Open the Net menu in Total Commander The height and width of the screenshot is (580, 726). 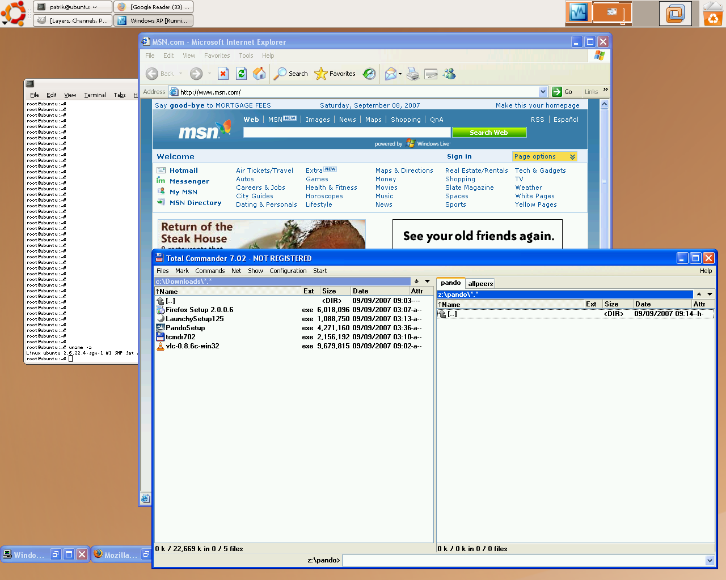point(236,271)
